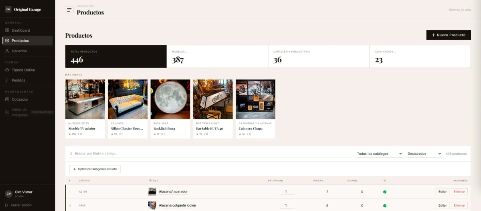Click the green check for Alacena/ aparador
Viewport: 481px width, 211px height.
(385, 192)
